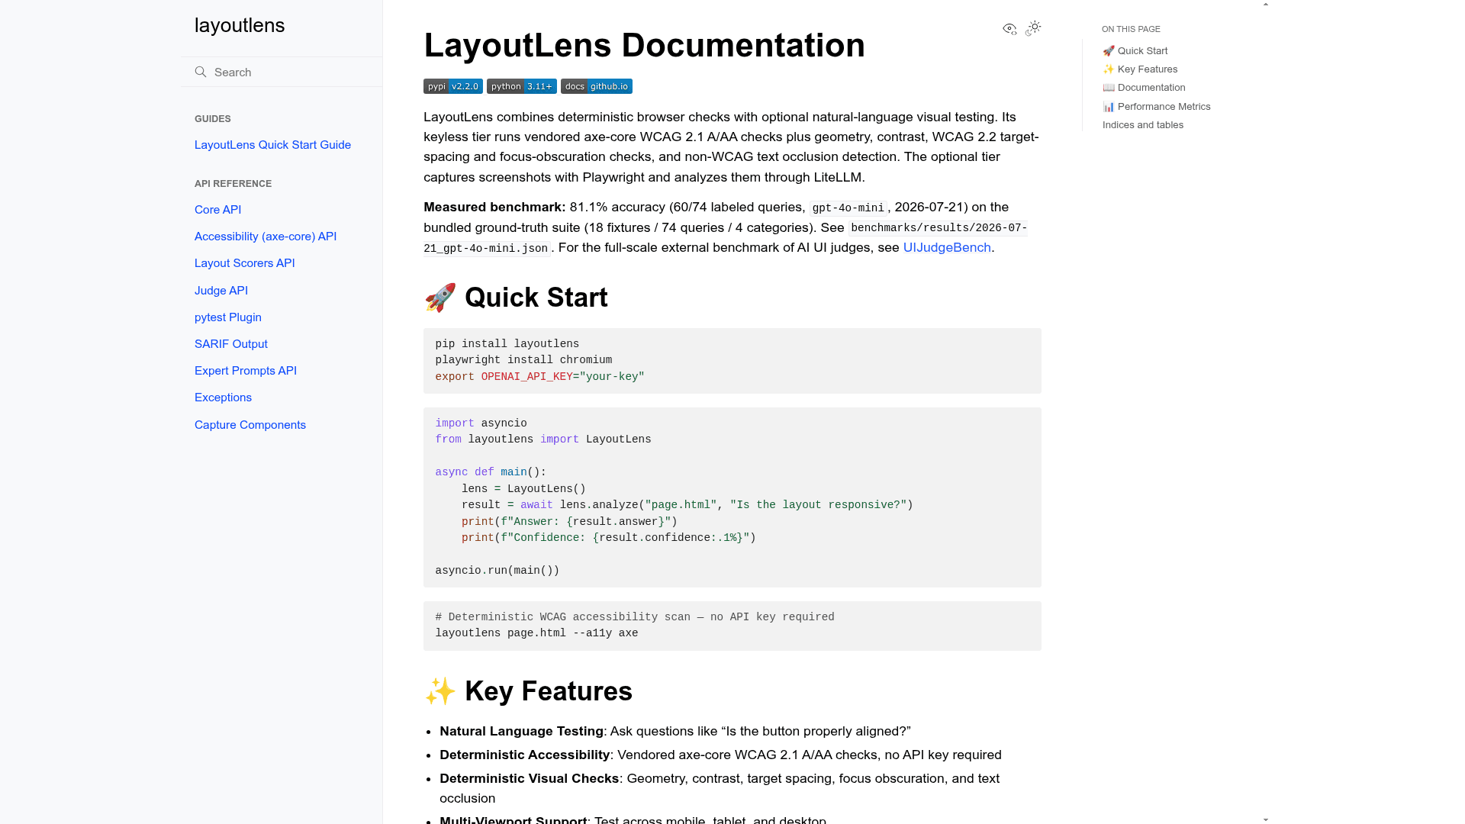The image size is (1465, 824).
Task: Click 'Deterministic Accessibility' feature text
Action: pos(524,755)
